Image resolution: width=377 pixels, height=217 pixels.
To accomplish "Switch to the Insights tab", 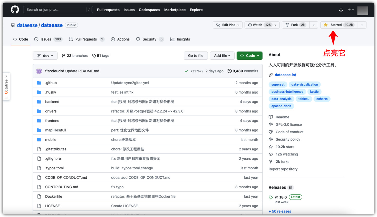I will click(180, 39).
